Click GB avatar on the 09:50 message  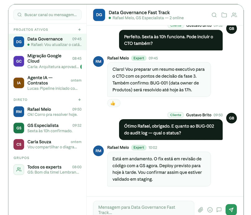(231, 118)
